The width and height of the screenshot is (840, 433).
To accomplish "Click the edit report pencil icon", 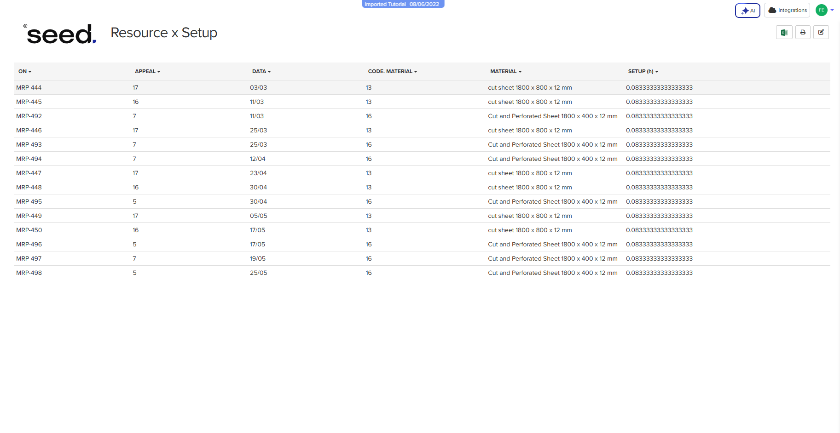I will pos(821,32).
